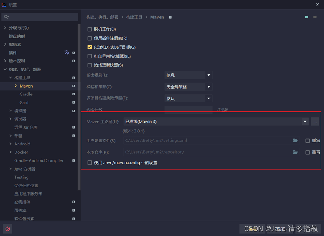
Task: Click the project-level marker icon beside 远程 Jar 仓库
Action: pos(73,127)
